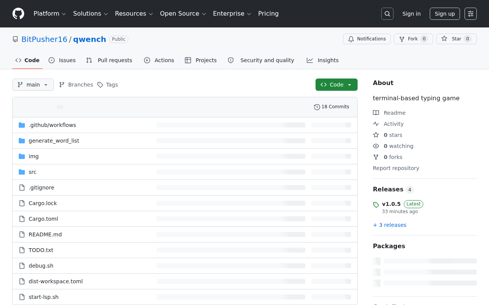Open the Releases heading link

point(388,189)
